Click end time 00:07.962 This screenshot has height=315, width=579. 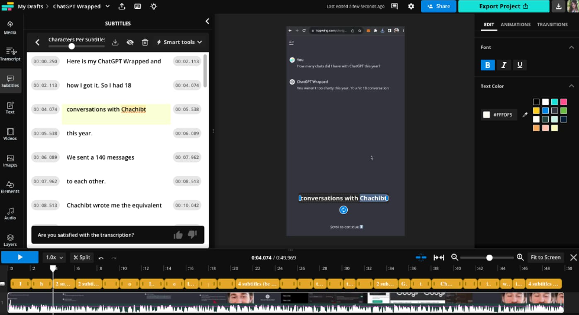[x=187, y=157]
